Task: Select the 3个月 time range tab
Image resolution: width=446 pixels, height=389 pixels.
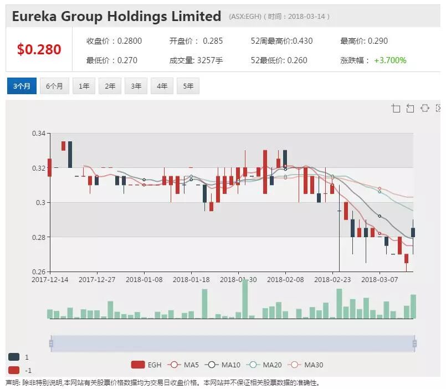Action: coord(22,86)
